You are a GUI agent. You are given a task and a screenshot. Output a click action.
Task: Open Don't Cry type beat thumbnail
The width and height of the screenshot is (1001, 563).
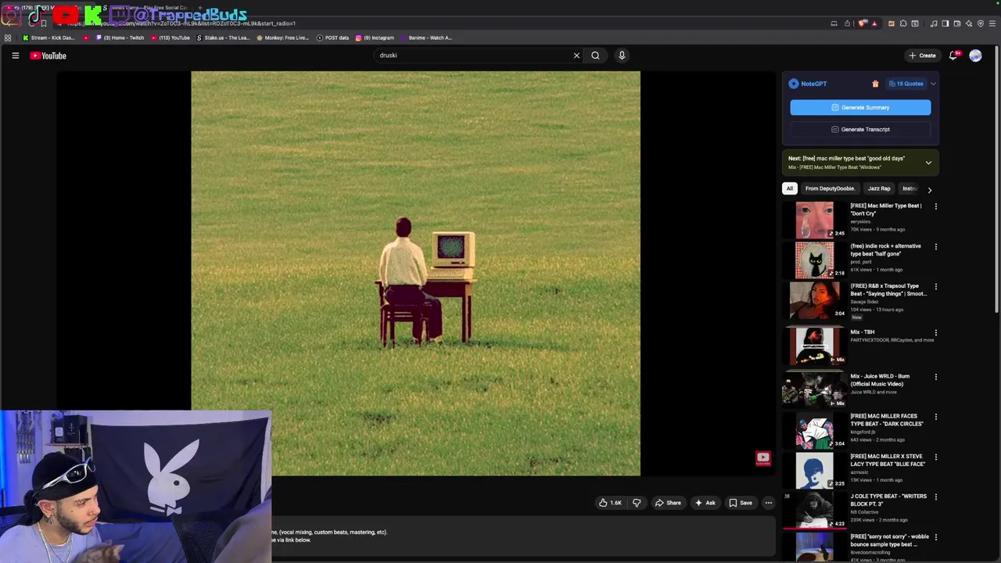(x=814, y=220)
